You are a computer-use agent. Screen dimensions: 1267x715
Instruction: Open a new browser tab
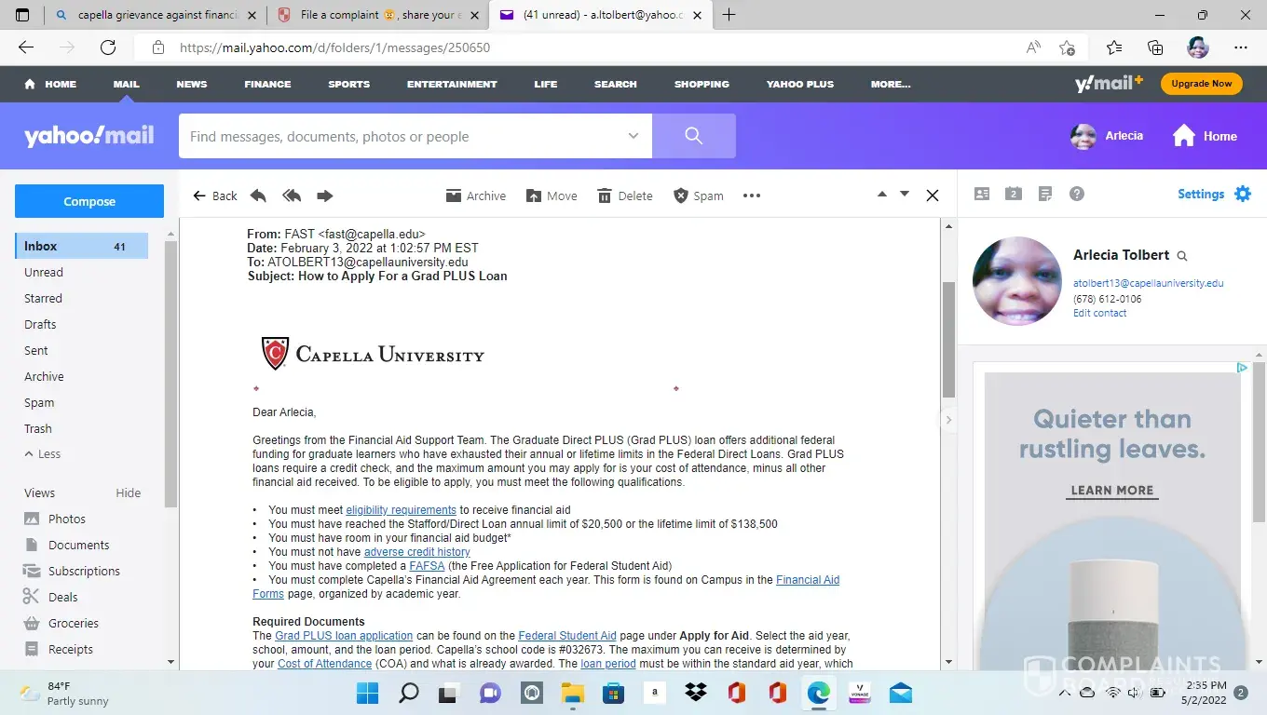[x=729, y=15]
